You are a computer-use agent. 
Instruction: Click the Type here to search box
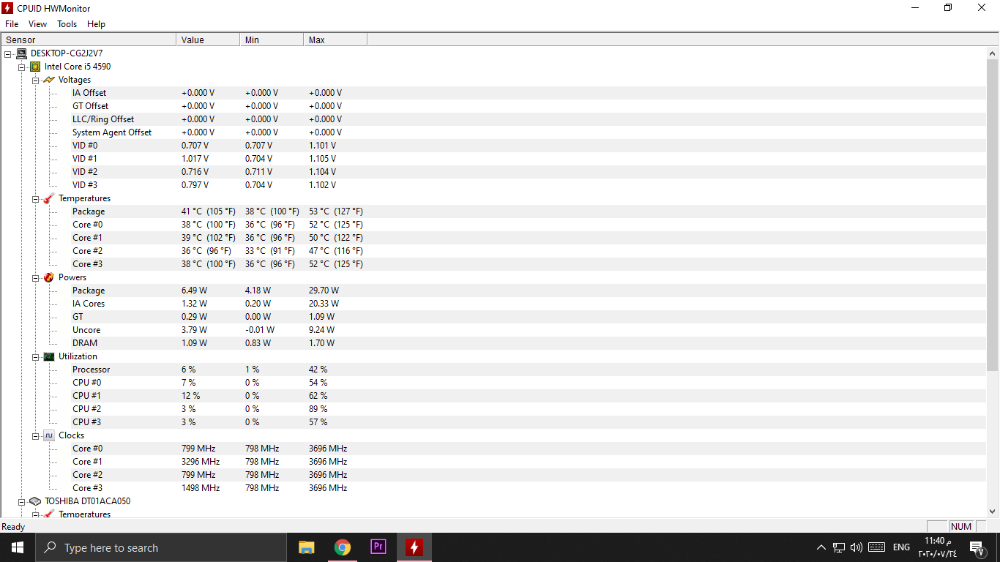pyautogui.click(x=161, y=547)
